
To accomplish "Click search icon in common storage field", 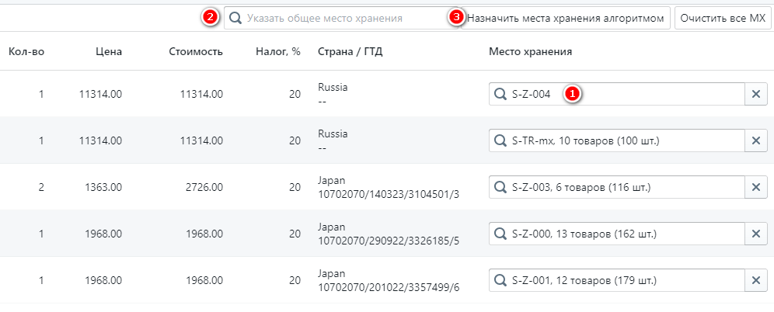I will (x=235, y=17).
